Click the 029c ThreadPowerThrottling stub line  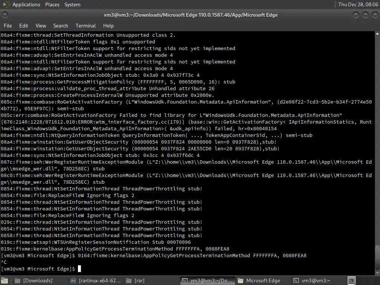point(102,222)
